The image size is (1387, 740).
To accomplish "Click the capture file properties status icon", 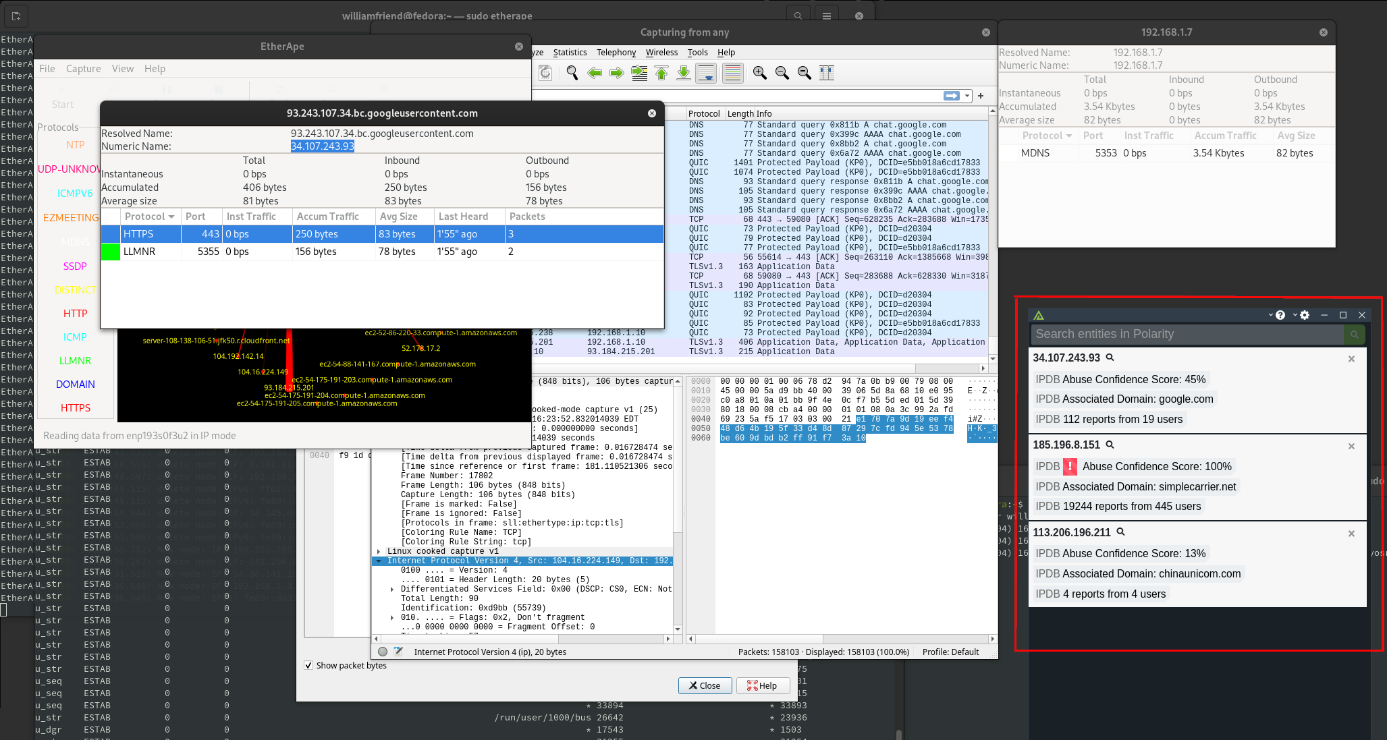I will coord(398,652).
